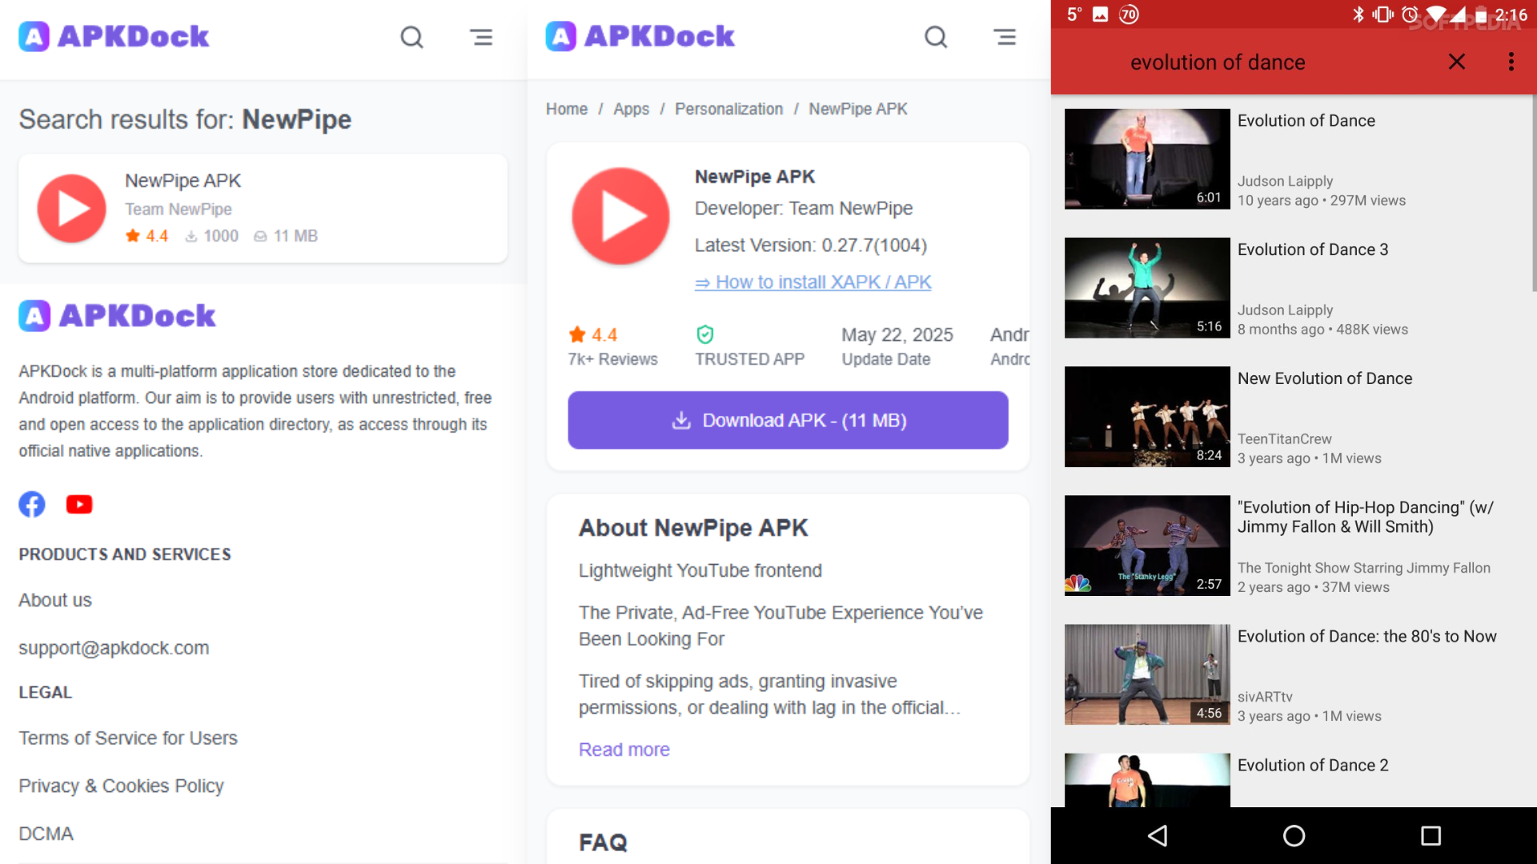
Task: Tap Android back navigation button
Action: (x=1158, y=836)
